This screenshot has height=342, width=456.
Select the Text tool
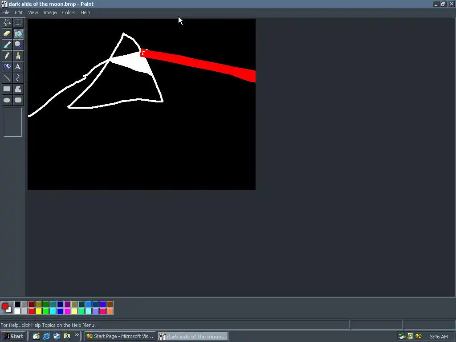tap(18, 67)
